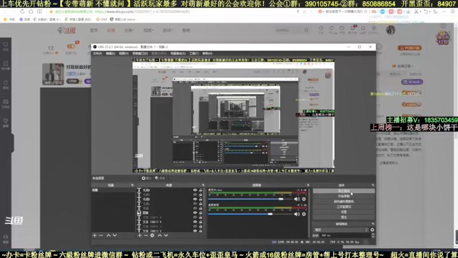This screenshot has width=458, height=258.
Task: Click the 滤镜 filters button above Sources
Action: click(x=160, y=178)
